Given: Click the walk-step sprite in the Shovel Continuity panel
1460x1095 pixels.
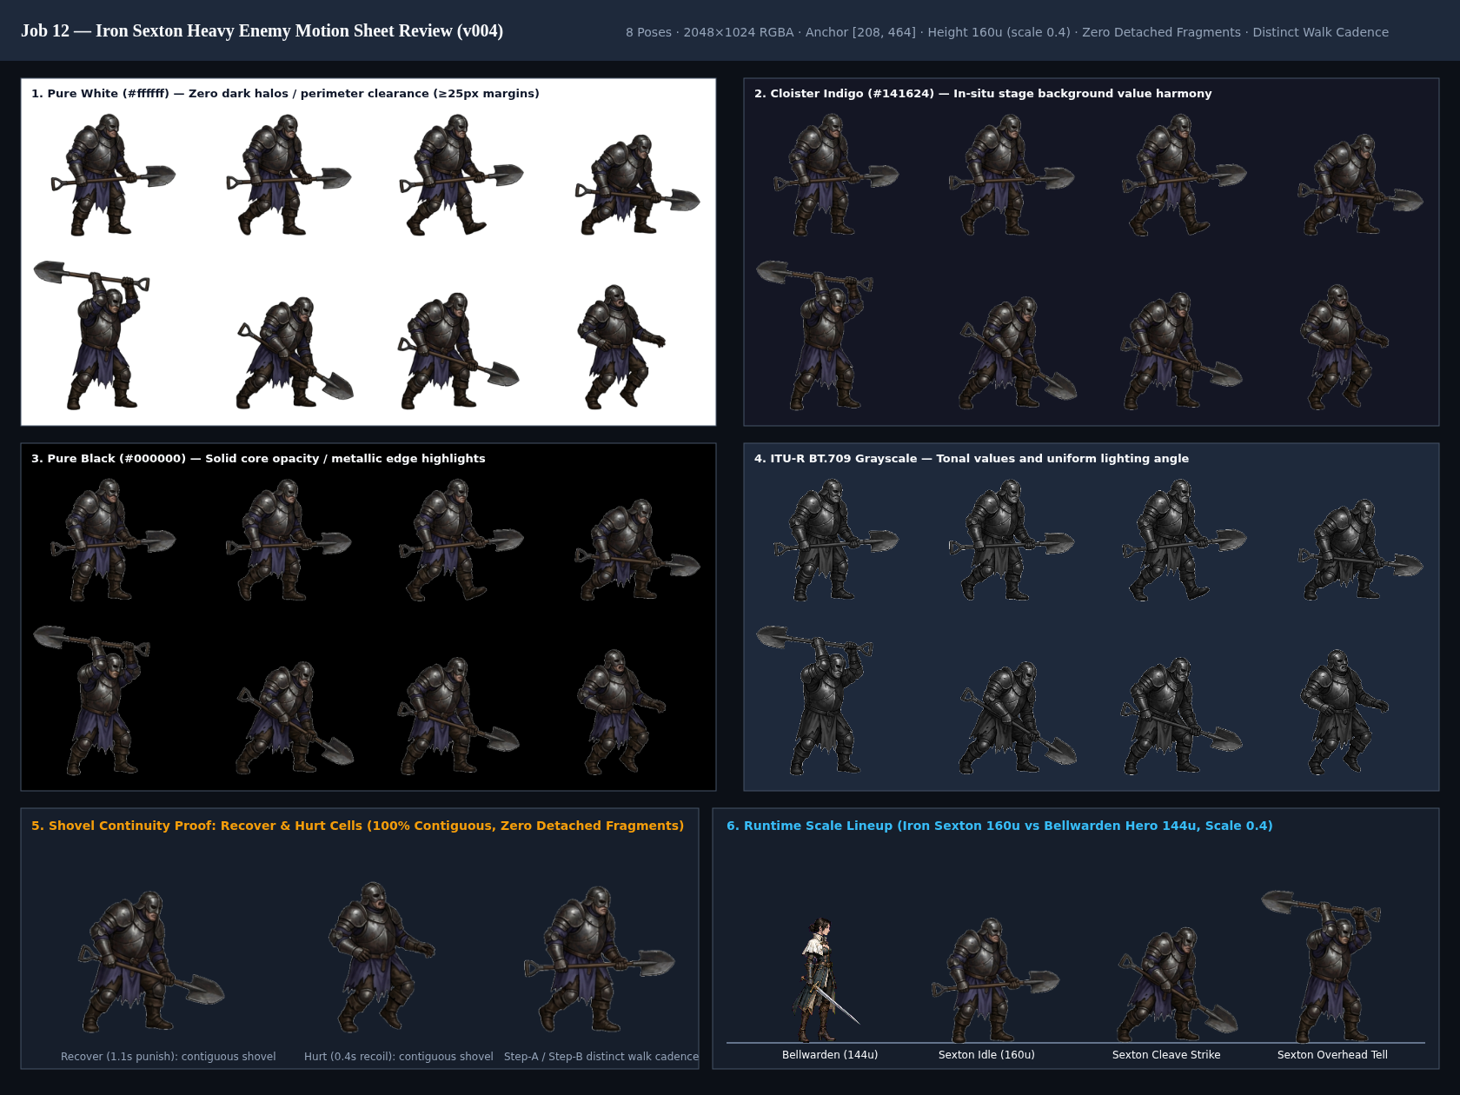Looking at the screenshot, I should coord(600,959).
